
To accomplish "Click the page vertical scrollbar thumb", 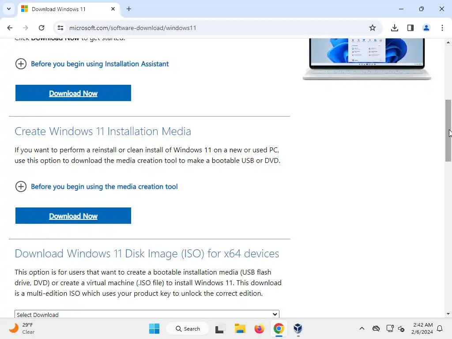I will (448, 131).
